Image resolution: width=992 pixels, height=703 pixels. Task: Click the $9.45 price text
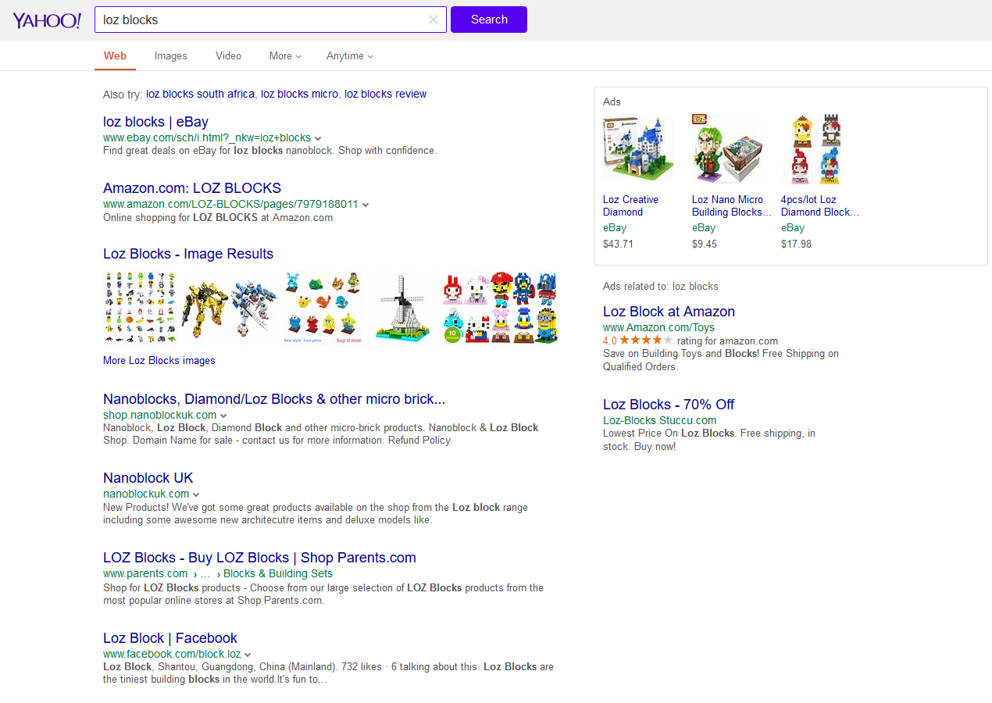[x=705, y=244]
